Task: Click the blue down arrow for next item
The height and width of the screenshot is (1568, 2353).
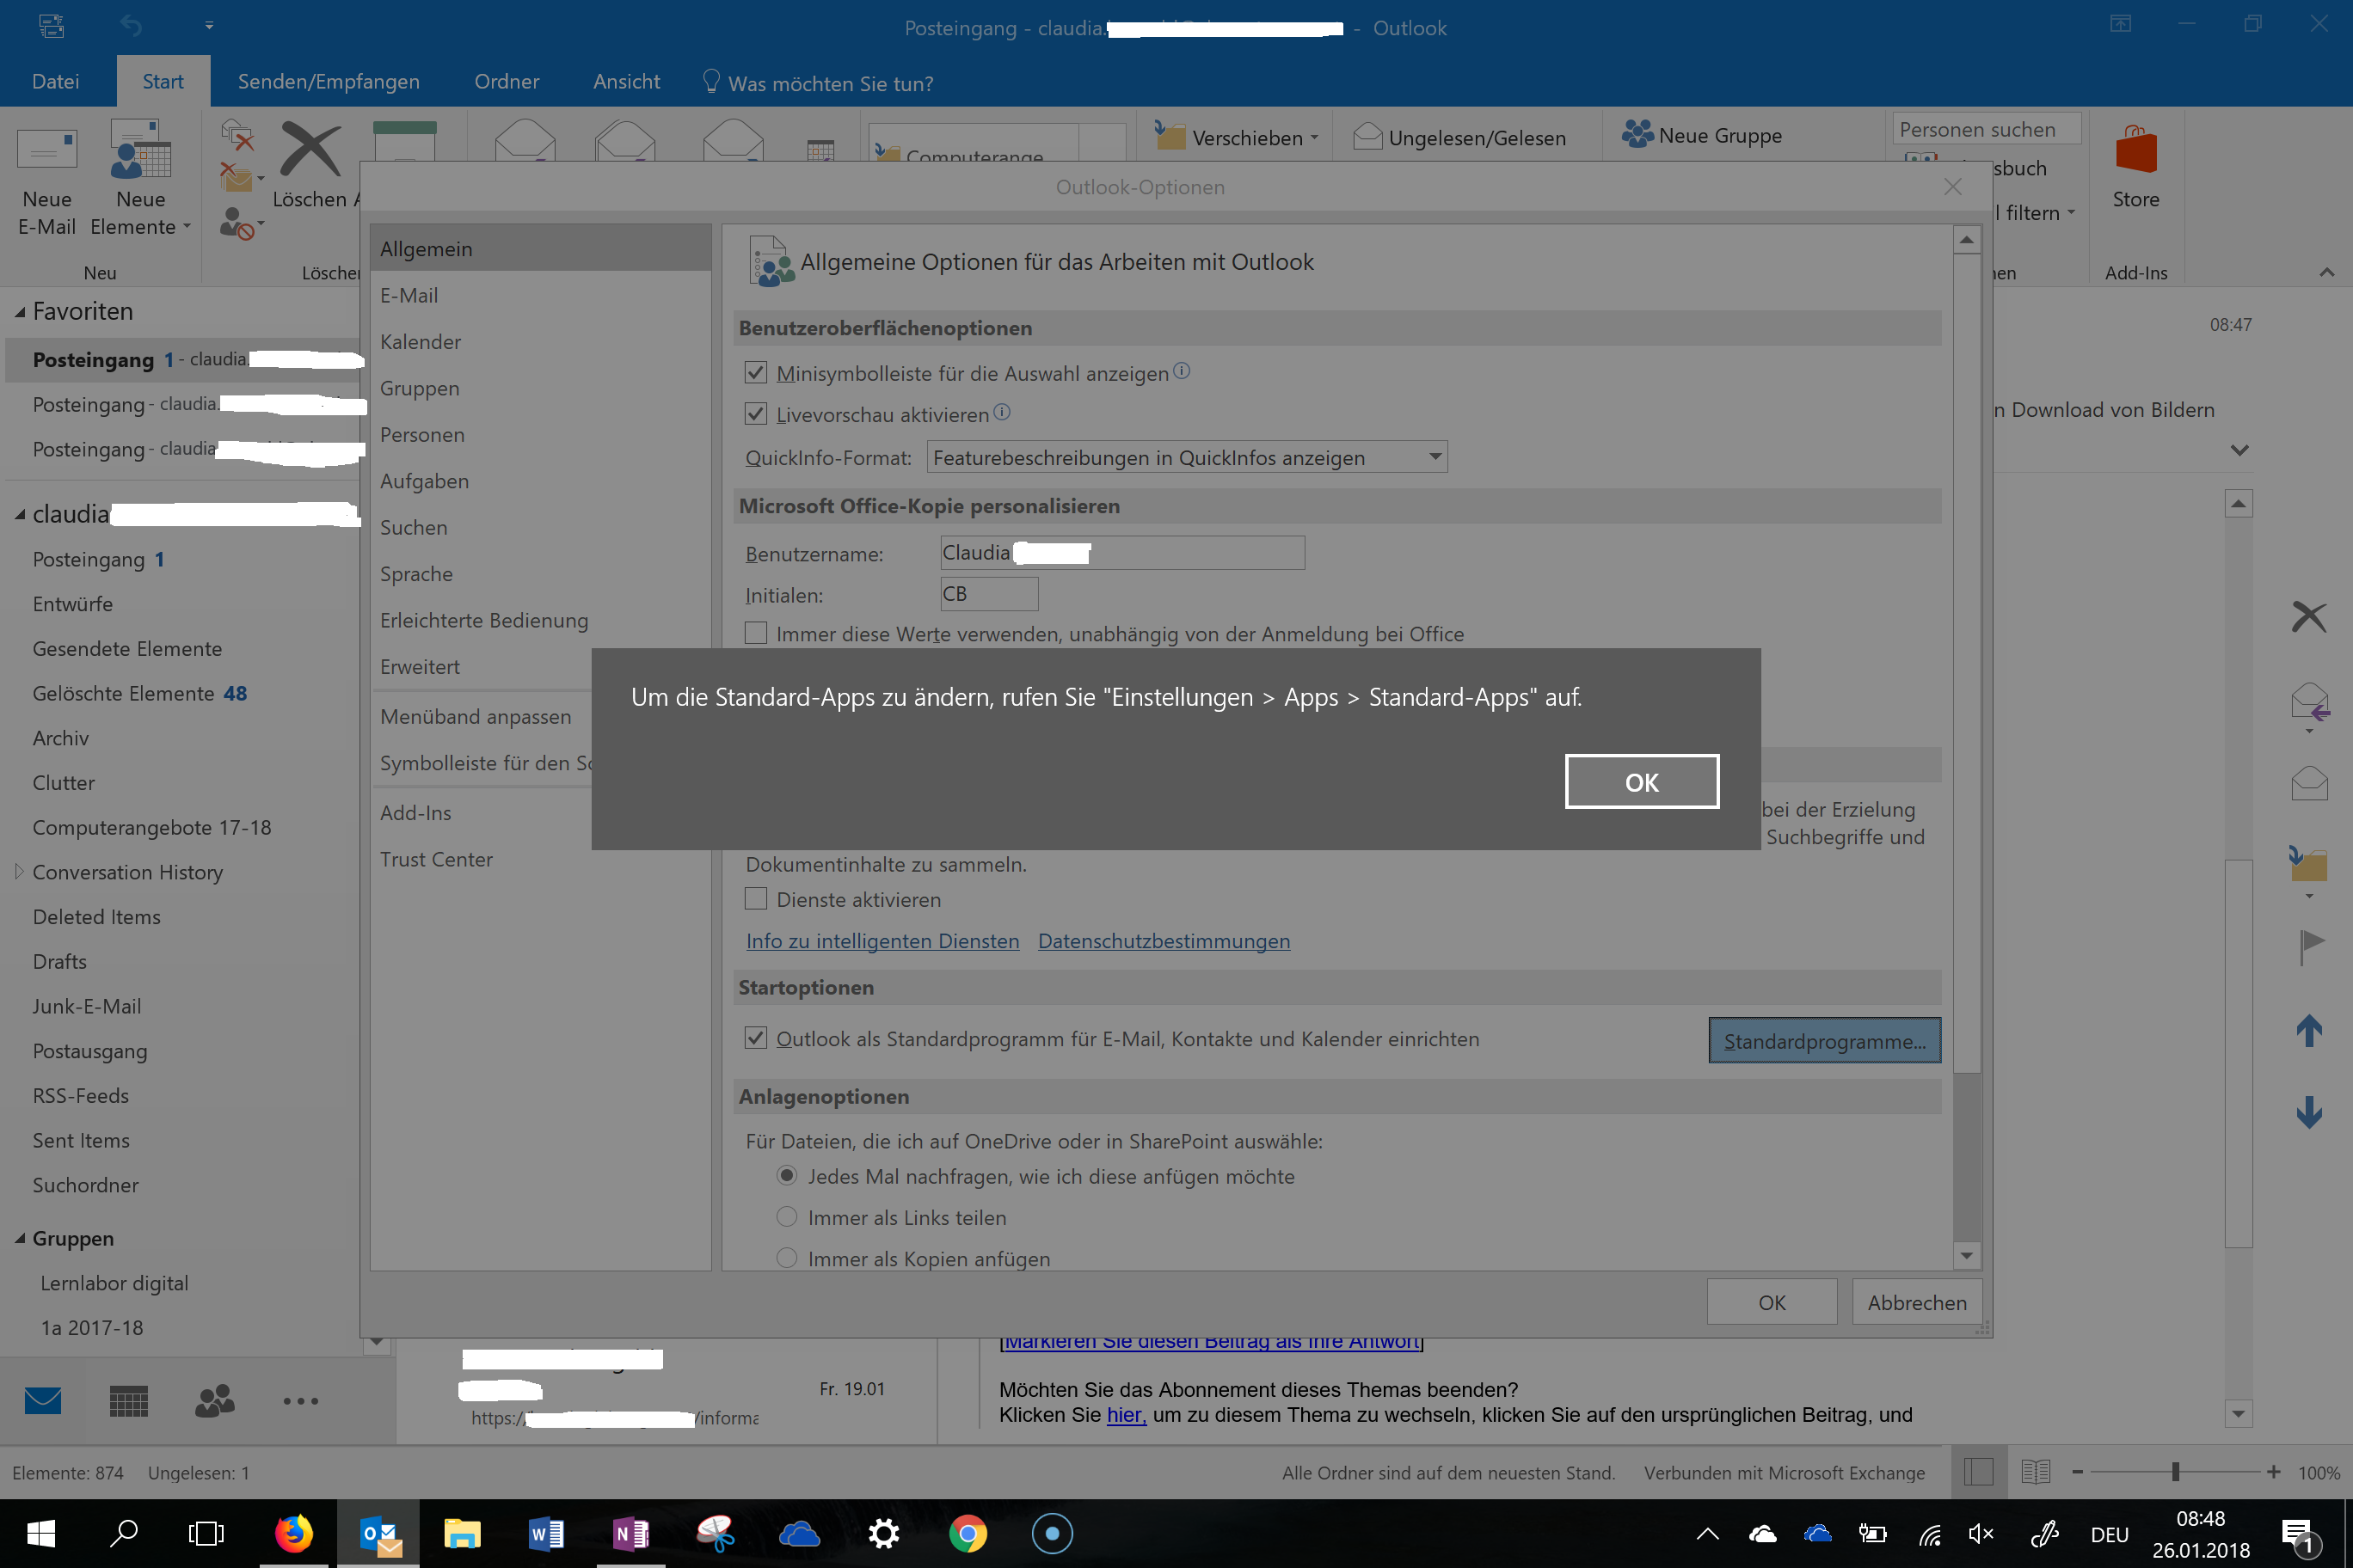Action: [x=2309, y=1112]
